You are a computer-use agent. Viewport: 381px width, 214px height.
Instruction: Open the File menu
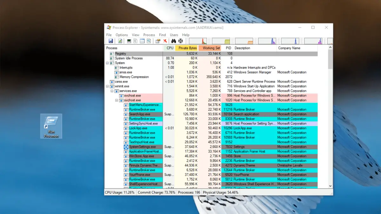click(109, 35)
